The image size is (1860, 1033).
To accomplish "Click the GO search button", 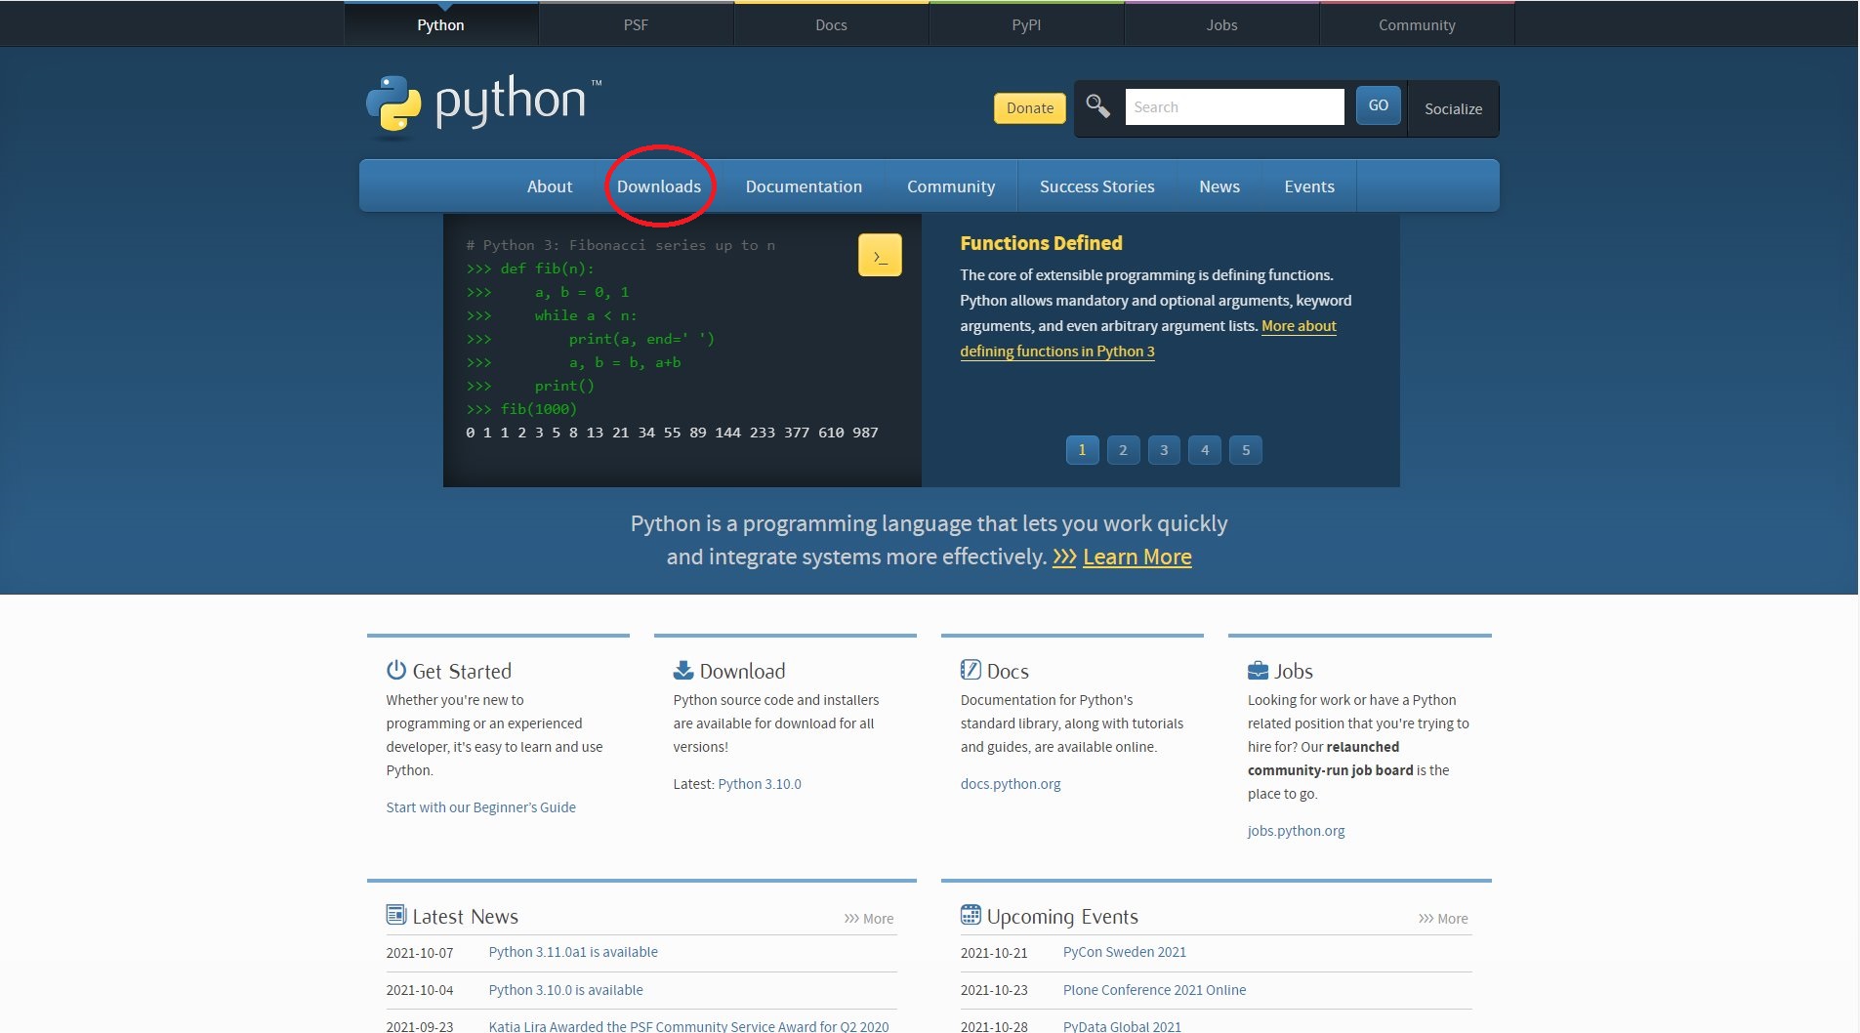I will tap(1377, 105).
